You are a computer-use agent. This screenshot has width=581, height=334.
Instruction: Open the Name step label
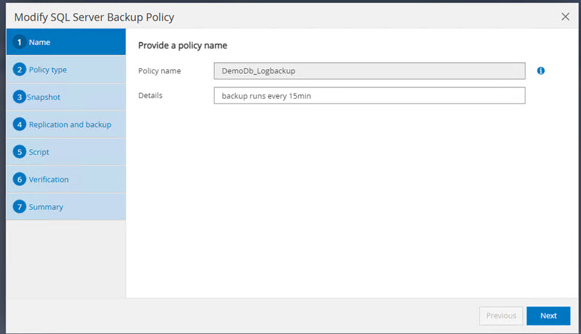pos(40,42)
